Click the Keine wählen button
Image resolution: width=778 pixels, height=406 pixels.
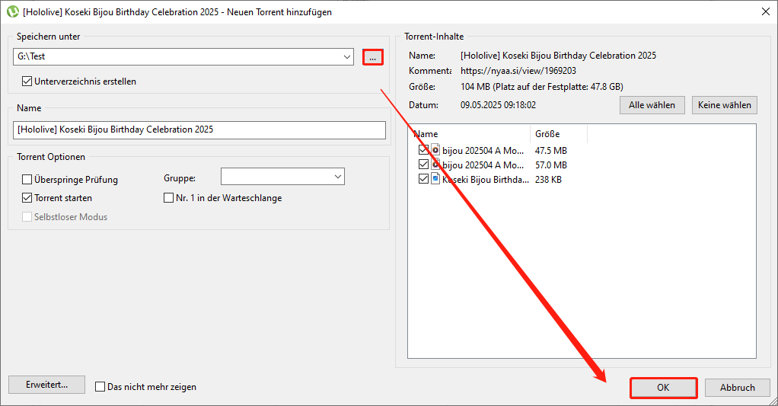pos(725,105)
